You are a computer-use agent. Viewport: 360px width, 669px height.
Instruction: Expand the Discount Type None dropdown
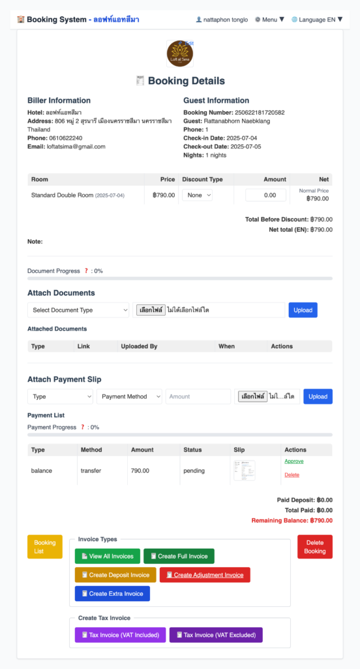[197, 195]
